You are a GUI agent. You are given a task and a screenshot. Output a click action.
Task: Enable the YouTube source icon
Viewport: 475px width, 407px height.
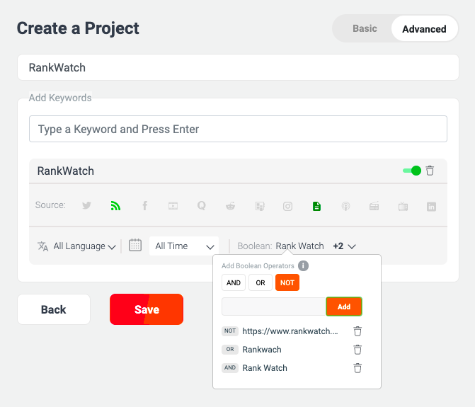point(173,206)
